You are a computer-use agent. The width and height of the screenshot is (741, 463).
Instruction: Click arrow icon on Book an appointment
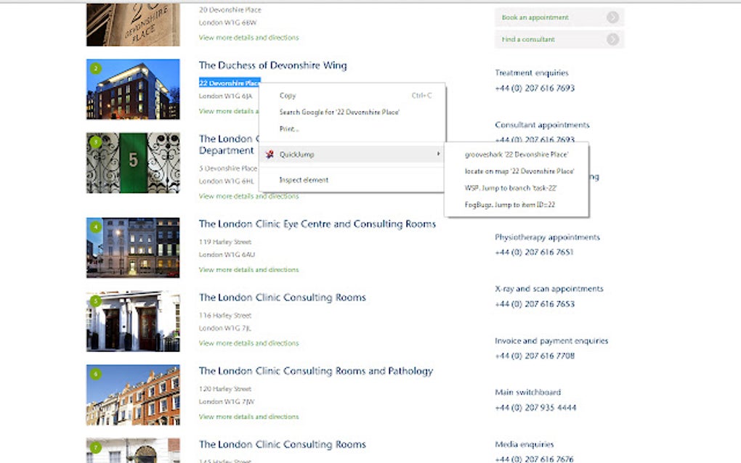[x=613, y=17]
